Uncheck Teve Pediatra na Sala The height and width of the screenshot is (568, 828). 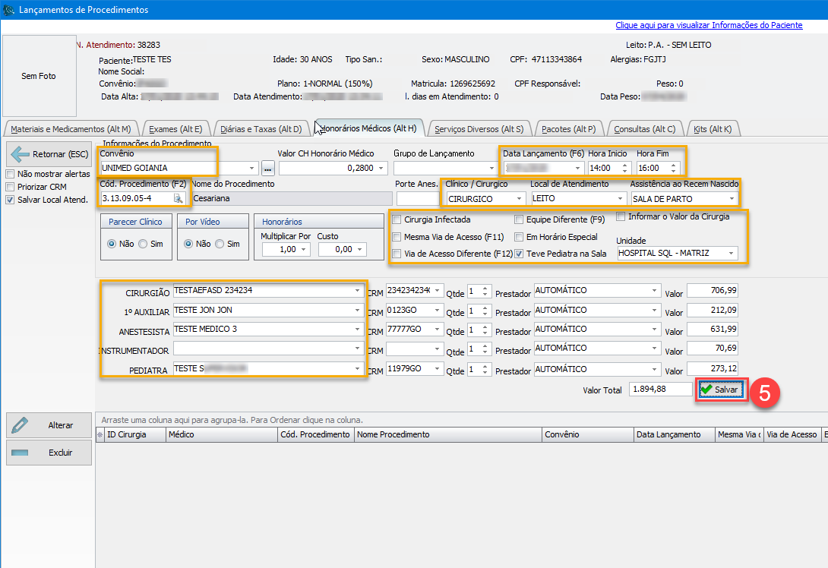click(520, 254)
